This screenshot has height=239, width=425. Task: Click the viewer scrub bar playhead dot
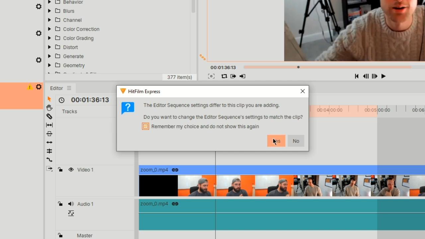(298, 67)
